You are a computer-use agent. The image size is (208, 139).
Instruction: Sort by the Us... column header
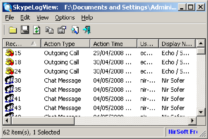click(x=148, y=44)
